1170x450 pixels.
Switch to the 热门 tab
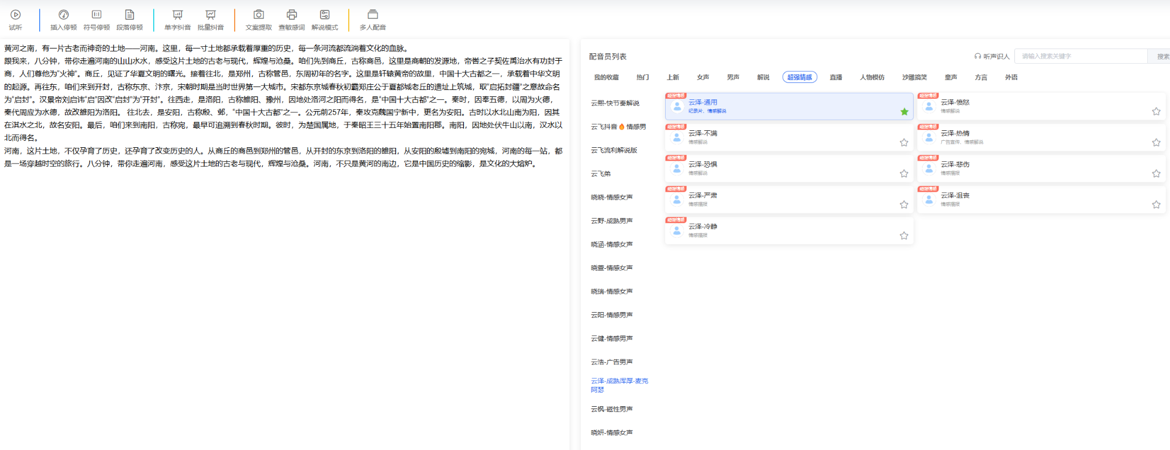click(x=643, y=77)
